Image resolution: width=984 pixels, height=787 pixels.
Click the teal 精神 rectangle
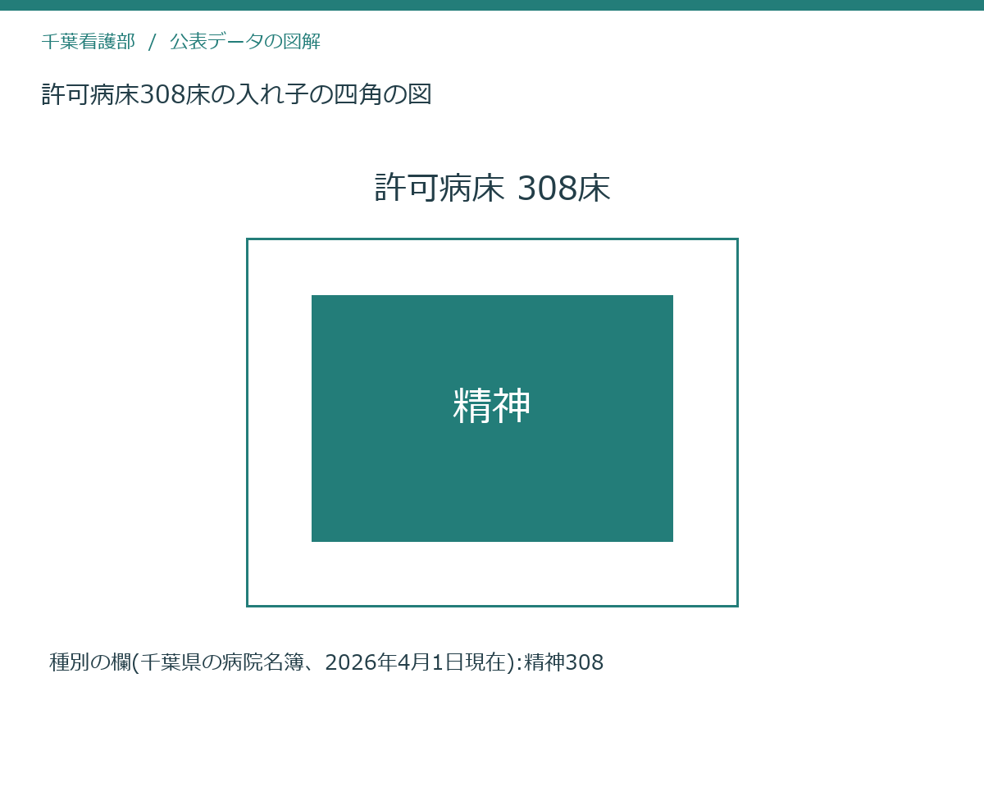[x=492, y=418]
